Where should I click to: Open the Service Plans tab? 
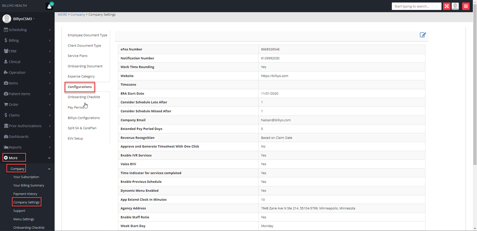(78, 56)
